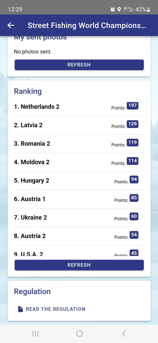Tap the Ukraine 2 team row
The width and height of the screenshot is (158, 343).
79,218
